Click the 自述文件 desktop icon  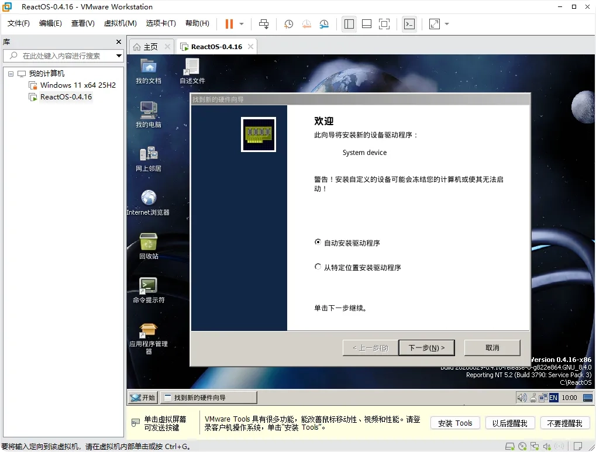pyautogui.click(x=192, y=71)
